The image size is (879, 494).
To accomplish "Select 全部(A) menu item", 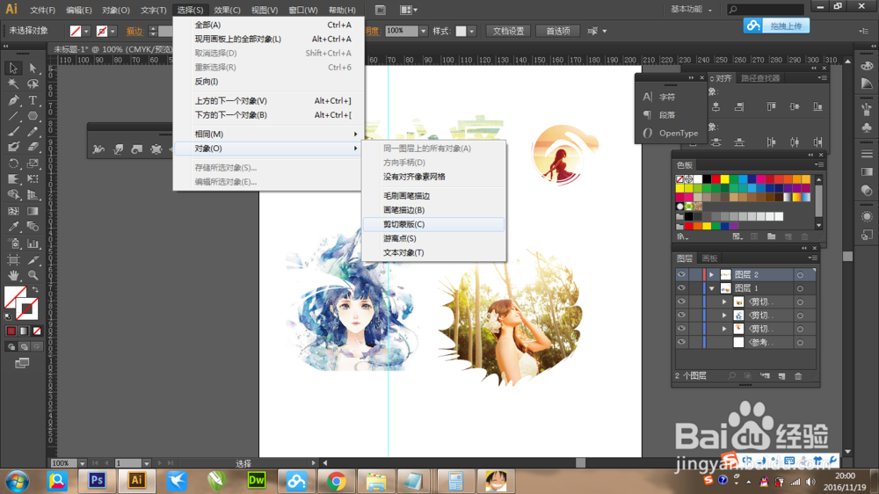I will pyautogui.click(x=268, y=25).
